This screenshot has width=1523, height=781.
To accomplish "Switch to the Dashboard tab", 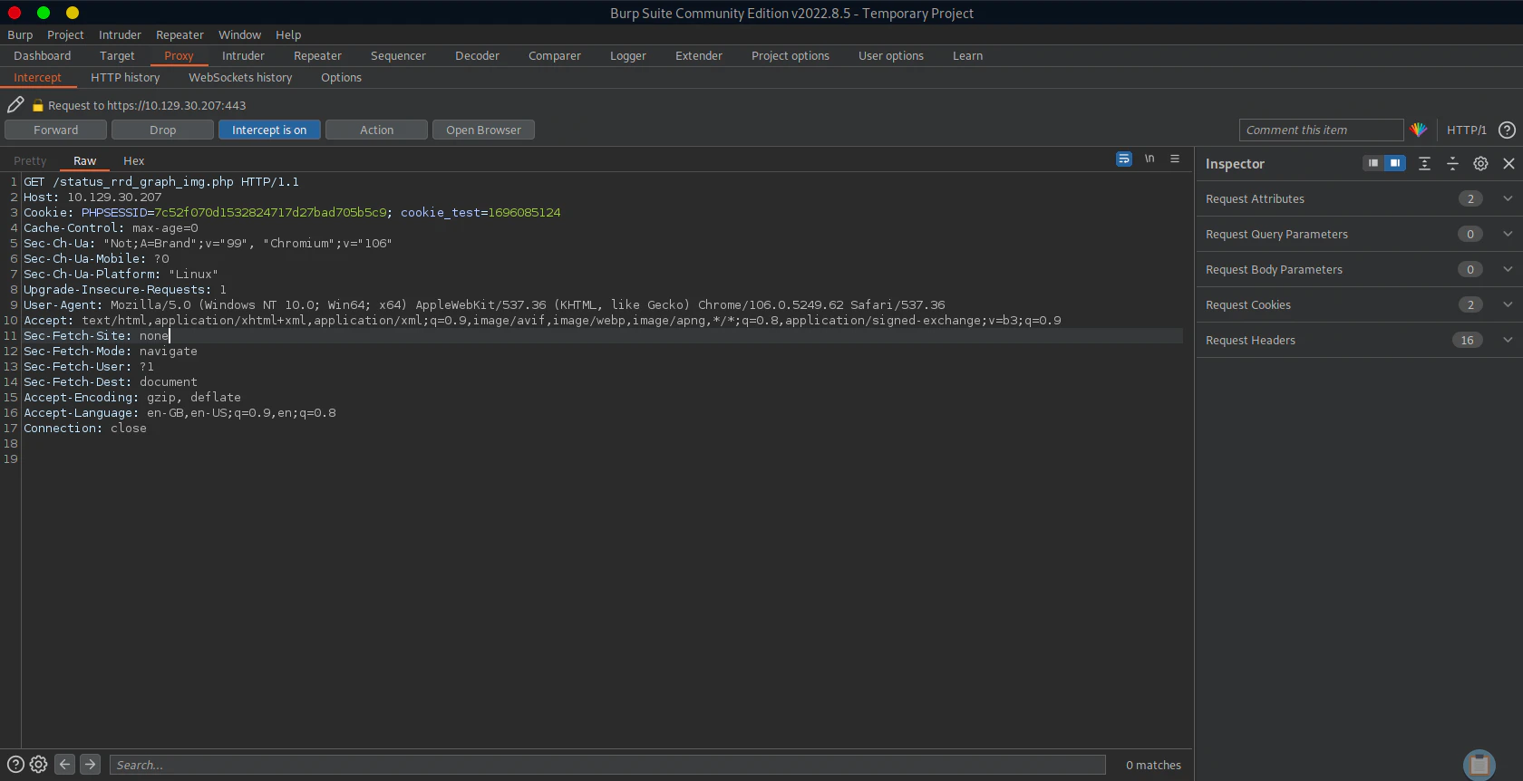I will 42,55.
